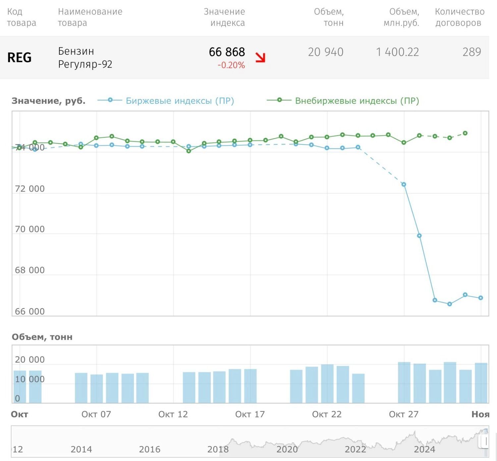Click the navigator range handle at right edge
Screen dimensions: 497x461
click(x=485, y=441)
